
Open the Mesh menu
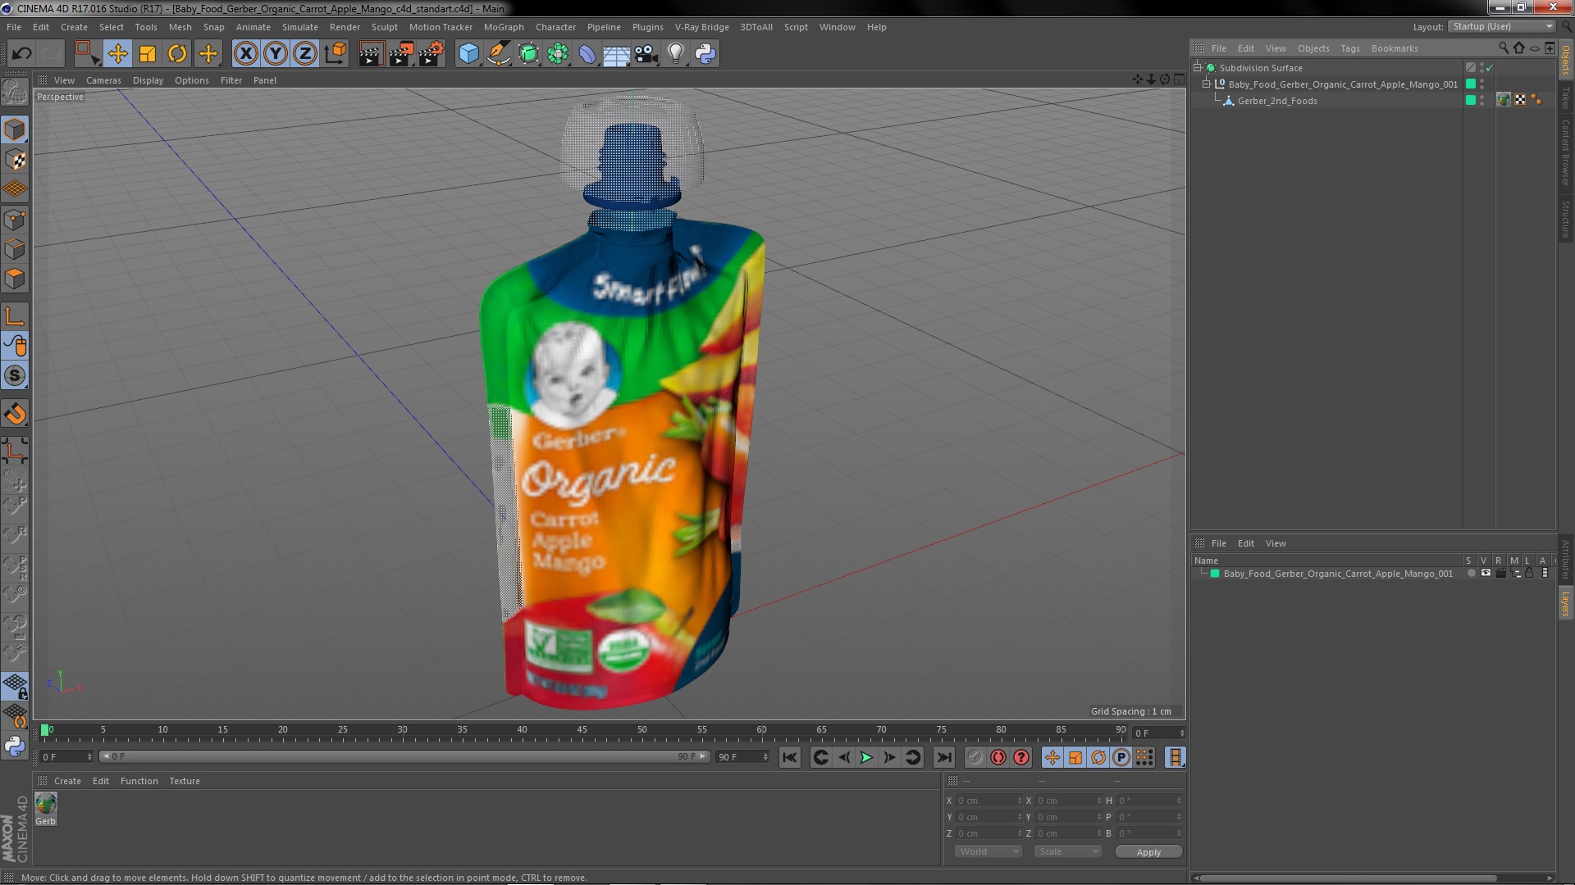(x=180, y=27)
